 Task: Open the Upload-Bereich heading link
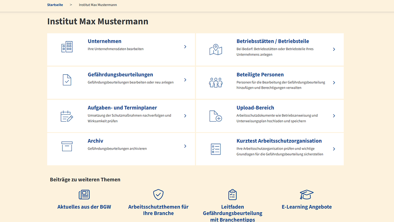[255, 108]
